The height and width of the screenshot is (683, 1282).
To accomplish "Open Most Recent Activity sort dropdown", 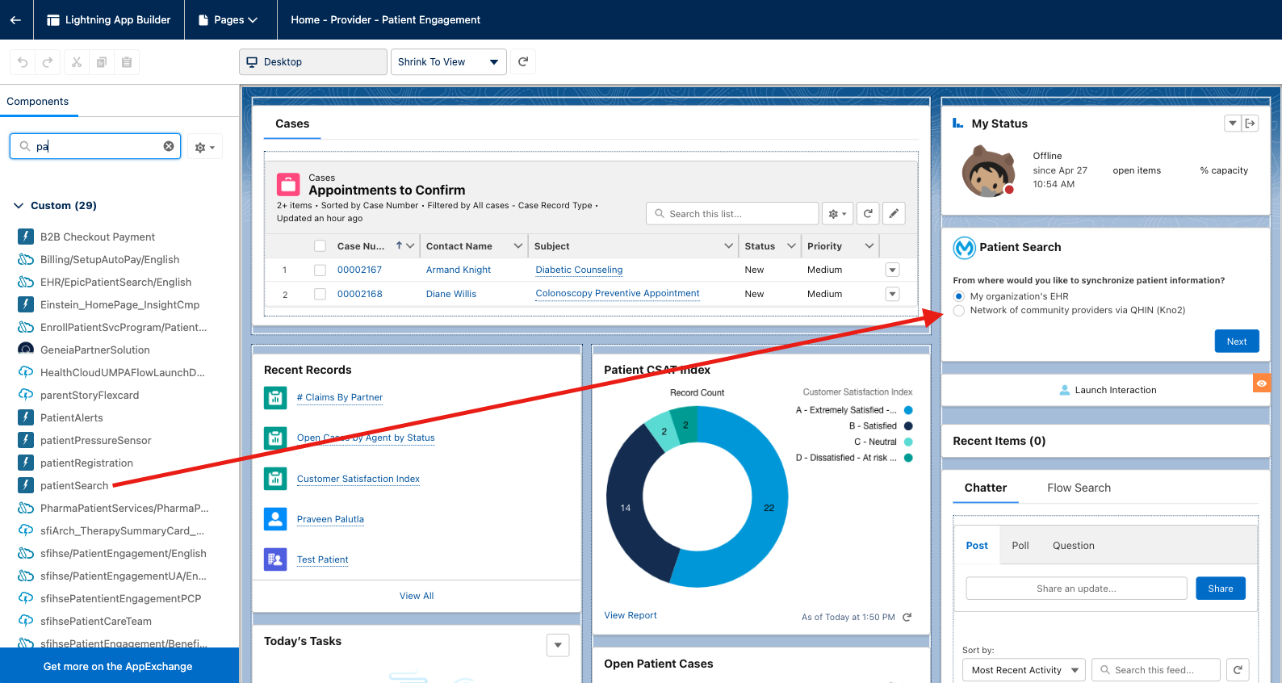I will (x=1024, y=670).
